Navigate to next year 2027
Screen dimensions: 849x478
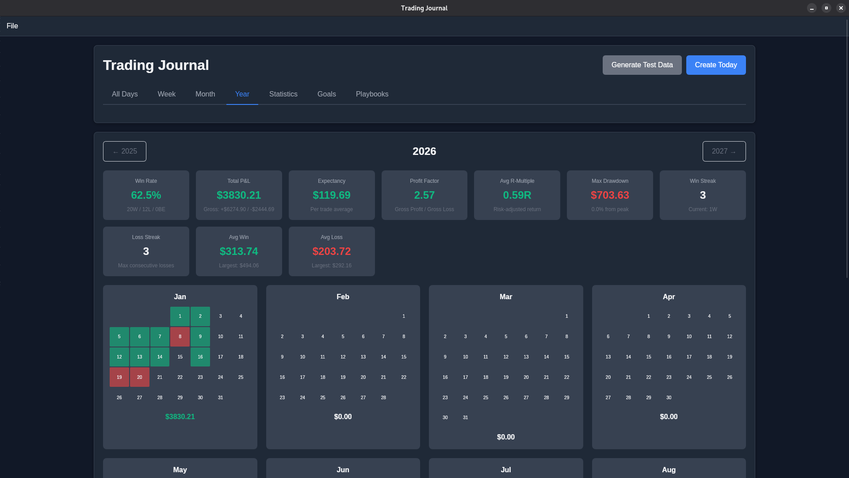coord(723,151)
